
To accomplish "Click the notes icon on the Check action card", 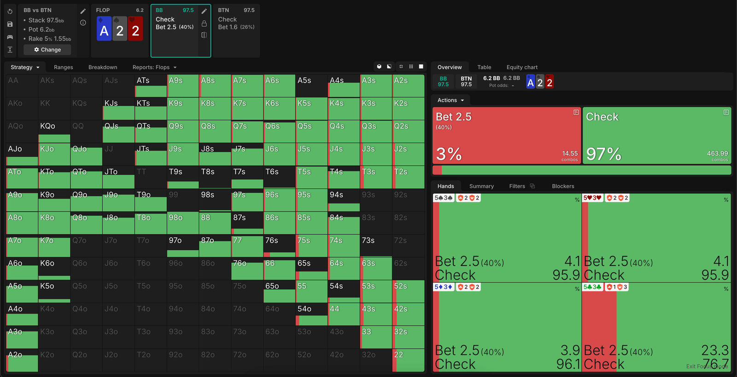I will click(x=726, y=112).
